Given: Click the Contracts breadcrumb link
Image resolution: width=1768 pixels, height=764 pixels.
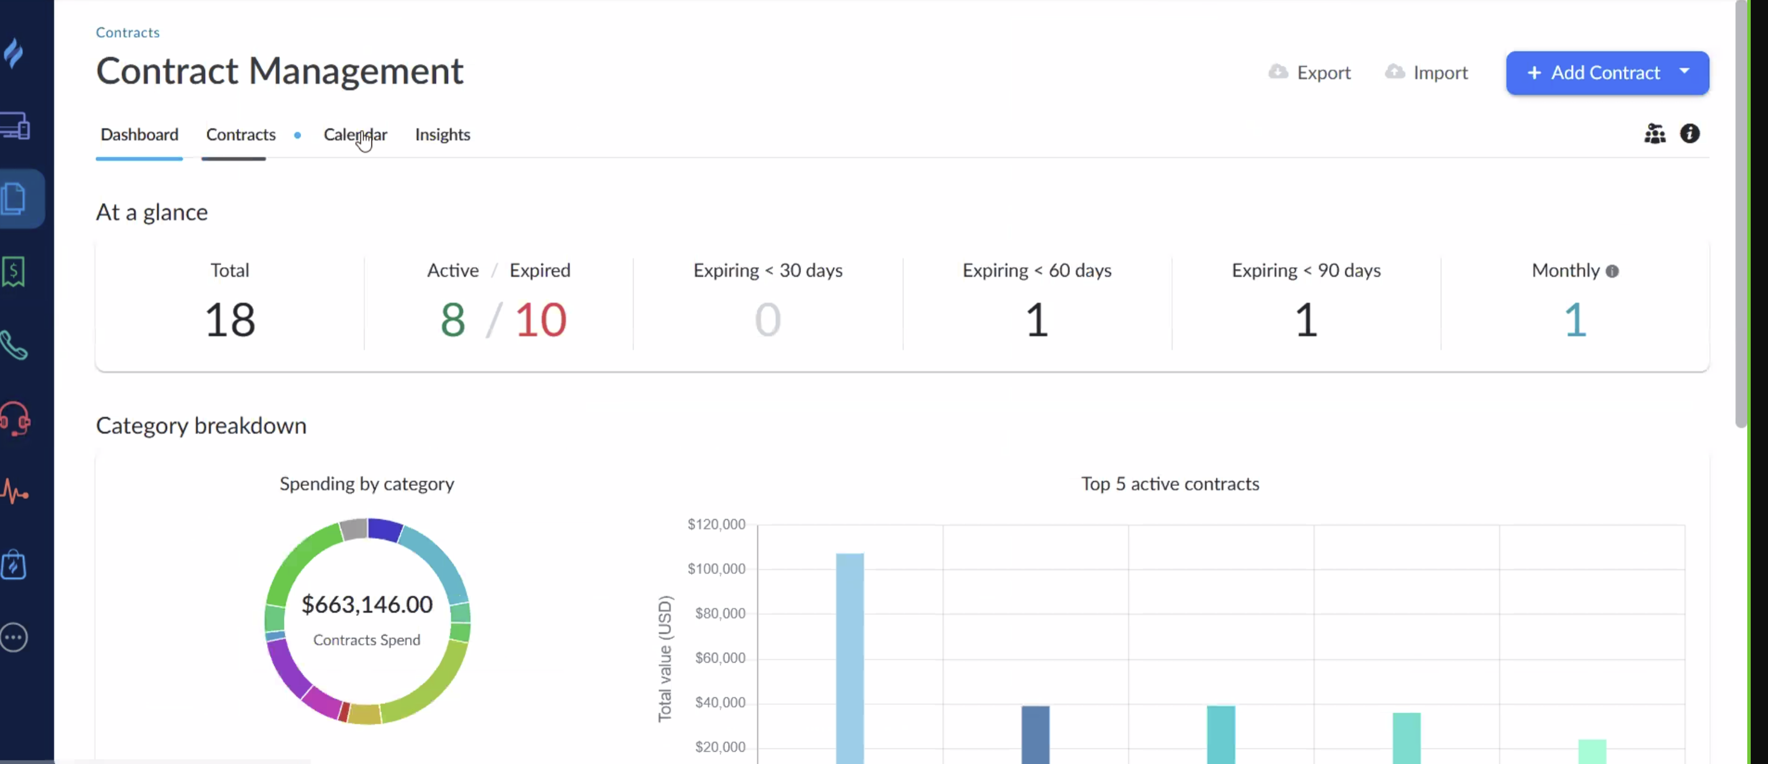Looking at the screenshot, I should [128, 32].
